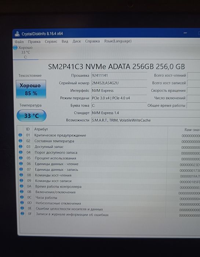Select attribute text Порог доступного запаса

click(x=56, y=153)
